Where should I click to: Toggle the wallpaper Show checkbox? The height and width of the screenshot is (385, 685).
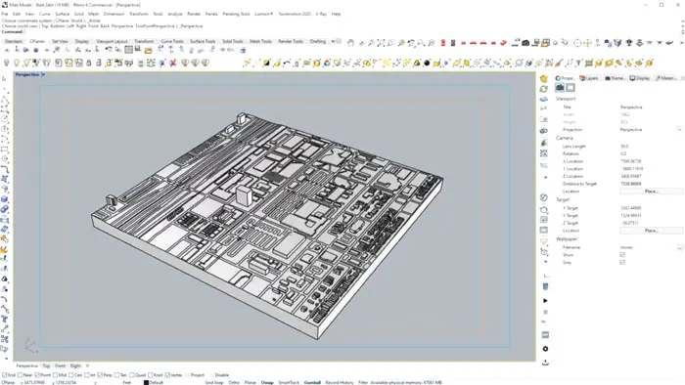622,255
